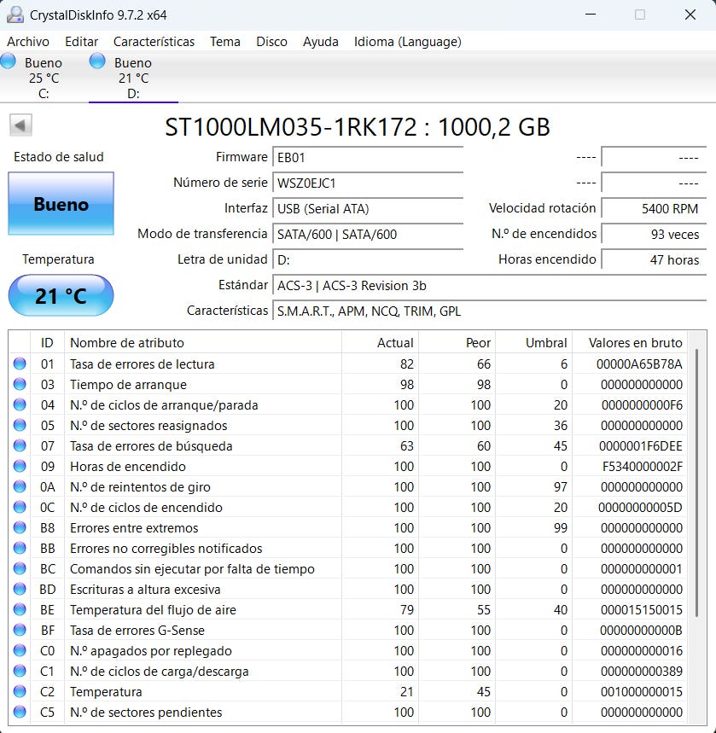Image resolution: width=716 pixels, height=733 pixels.
Task: Select the C: drive status orb
Action: point(9,61)
